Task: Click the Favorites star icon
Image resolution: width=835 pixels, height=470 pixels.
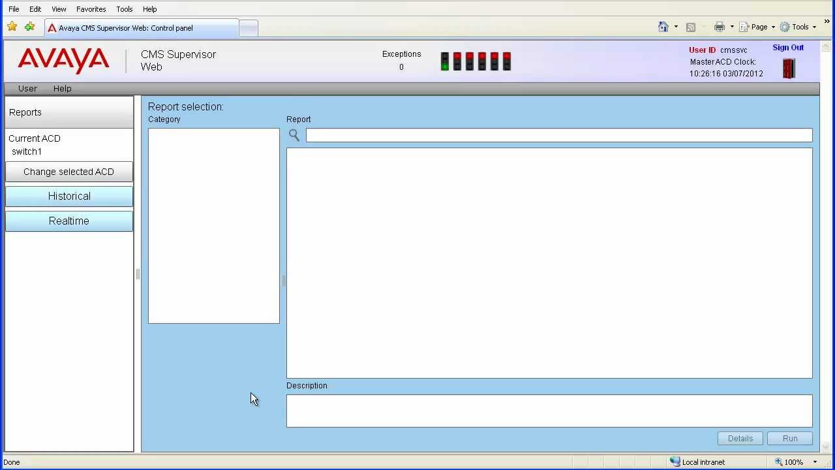Action: coord(12,27)
